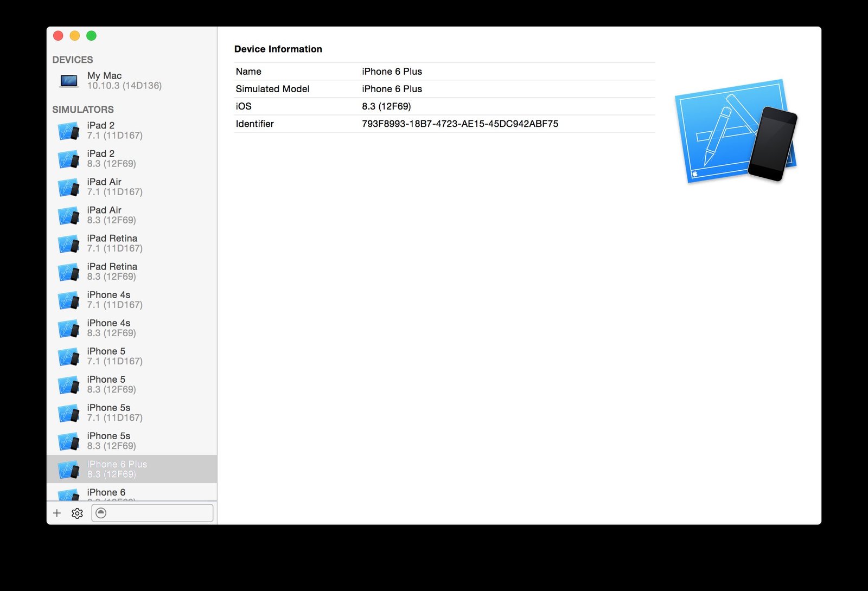Click the iPhone 4s 7.1 simulator icon
The image size is (868, 591).
tap(69, 300)
